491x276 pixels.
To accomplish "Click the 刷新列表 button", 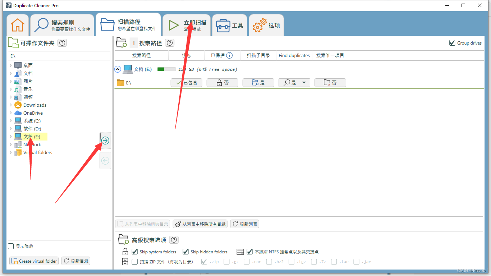I will tap(245, 224).
